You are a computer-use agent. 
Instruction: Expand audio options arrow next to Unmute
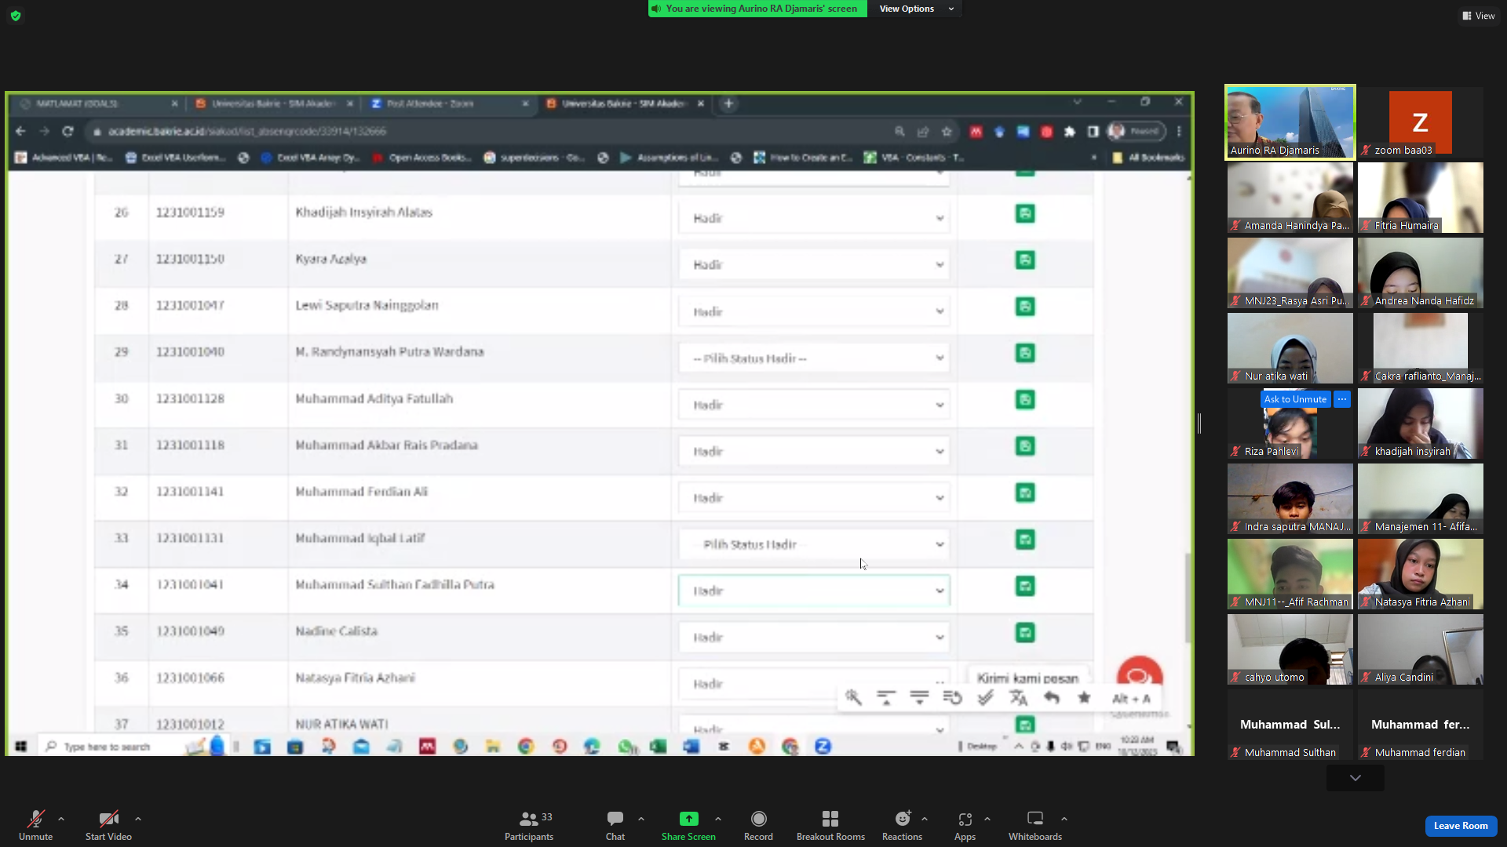pyautogui.click(x=61, y=819)
